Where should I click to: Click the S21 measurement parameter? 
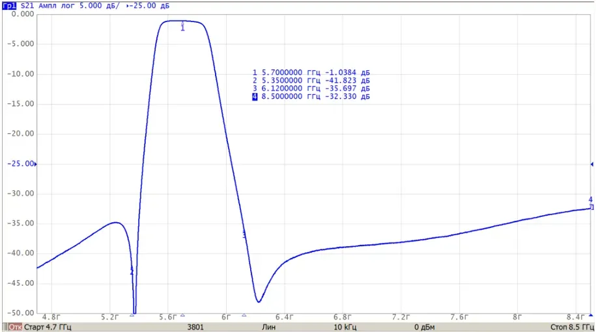click(27, 6)
